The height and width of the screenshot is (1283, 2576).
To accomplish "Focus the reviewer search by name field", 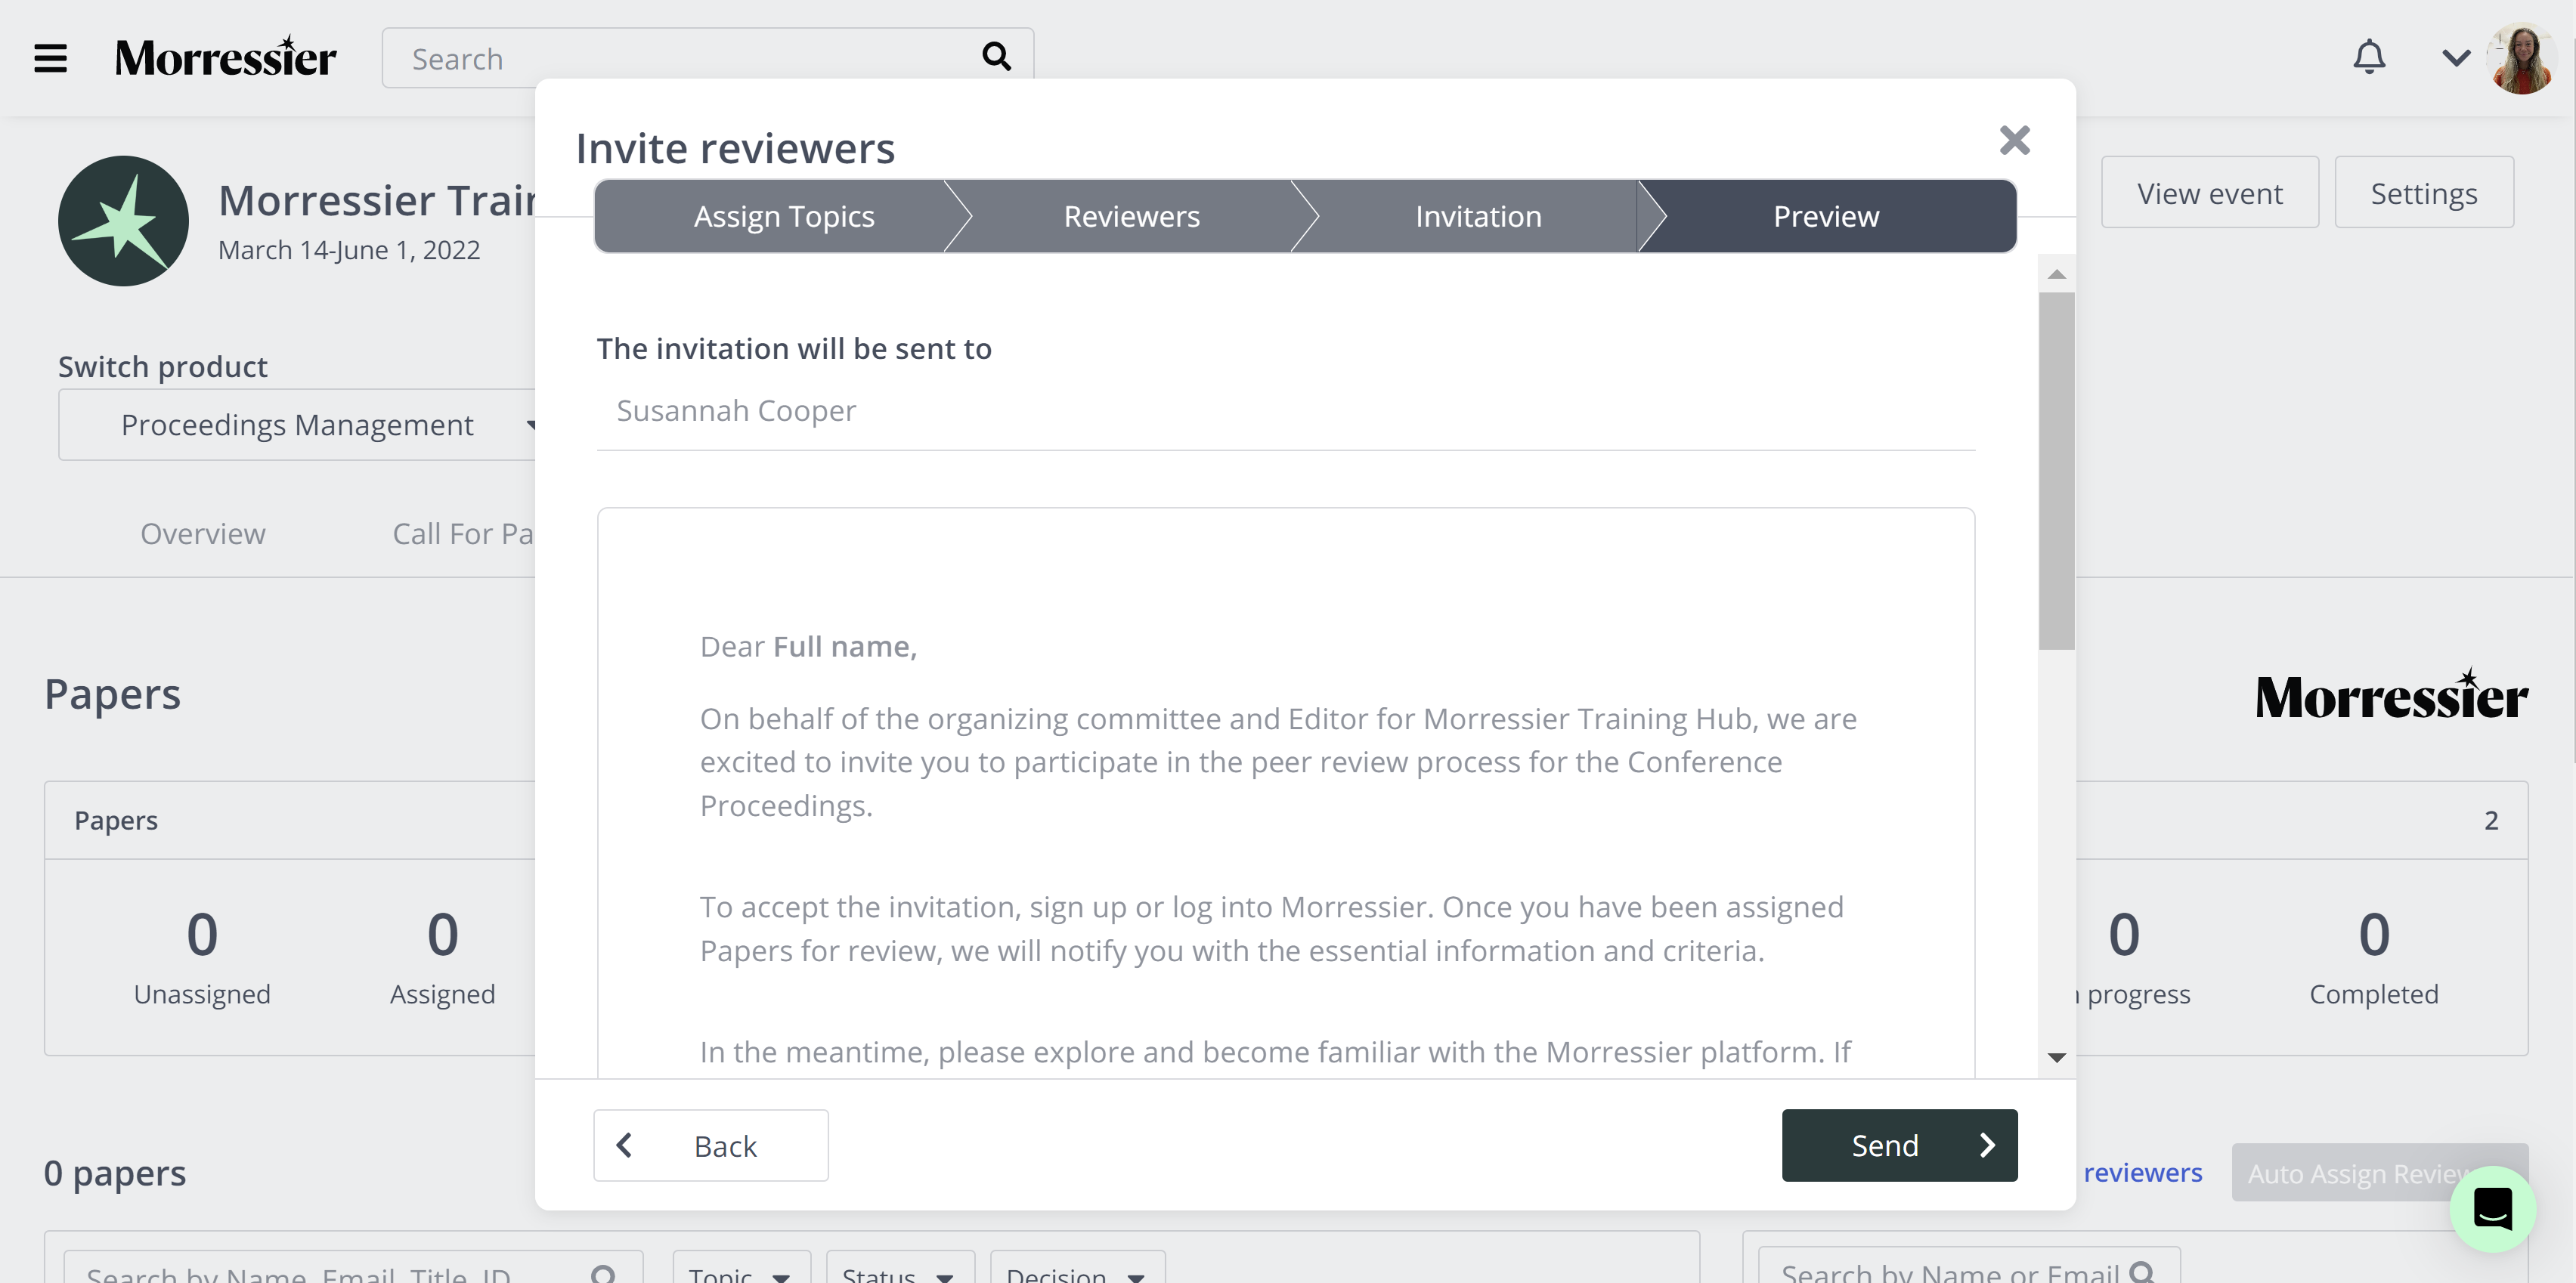I will coord(1969,1266).
